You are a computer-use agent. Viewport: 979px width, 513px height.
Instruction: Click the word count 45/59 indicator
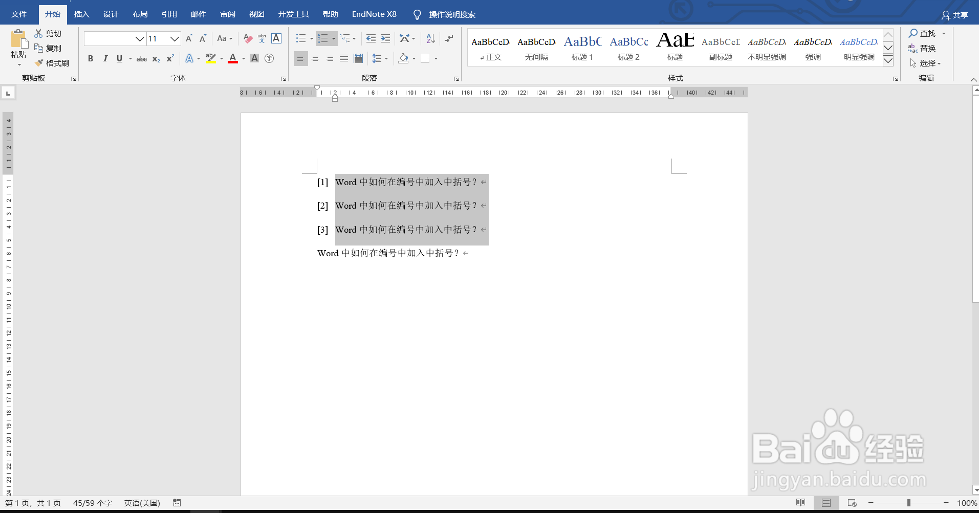point(92,503)
